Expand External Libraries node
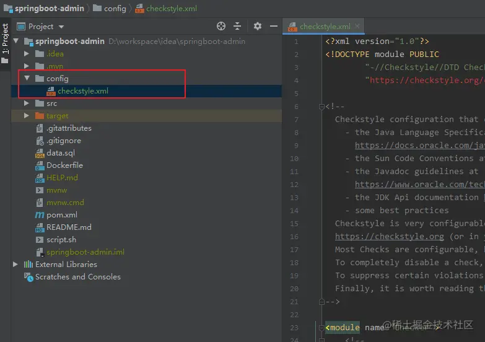 (x=15, y=264)
